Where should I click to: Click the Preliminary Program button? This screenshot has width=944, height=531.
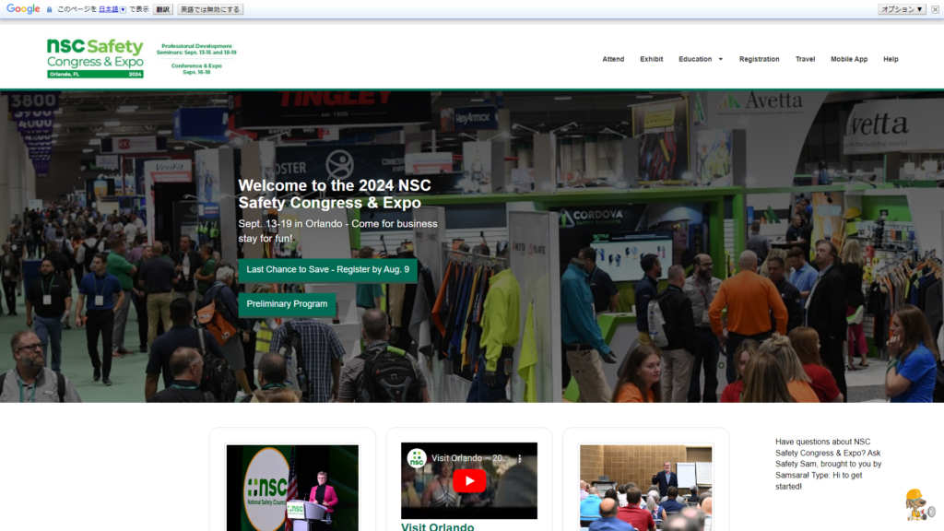287,304
